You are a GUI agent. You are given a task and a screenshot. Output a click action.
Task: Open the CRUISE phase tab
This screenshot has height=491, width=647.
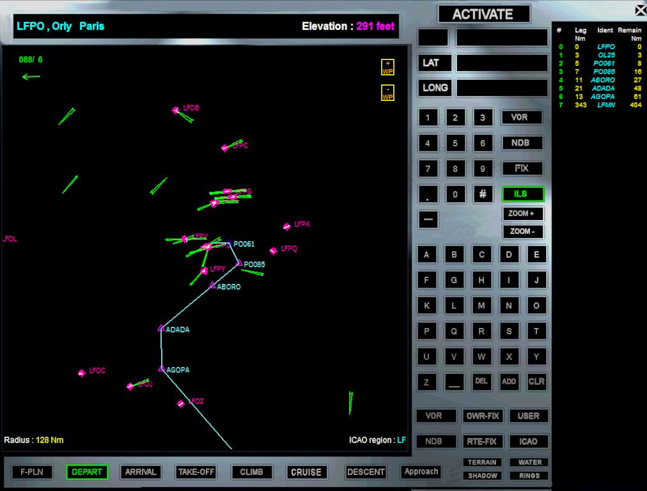click(x=306, y=472)
